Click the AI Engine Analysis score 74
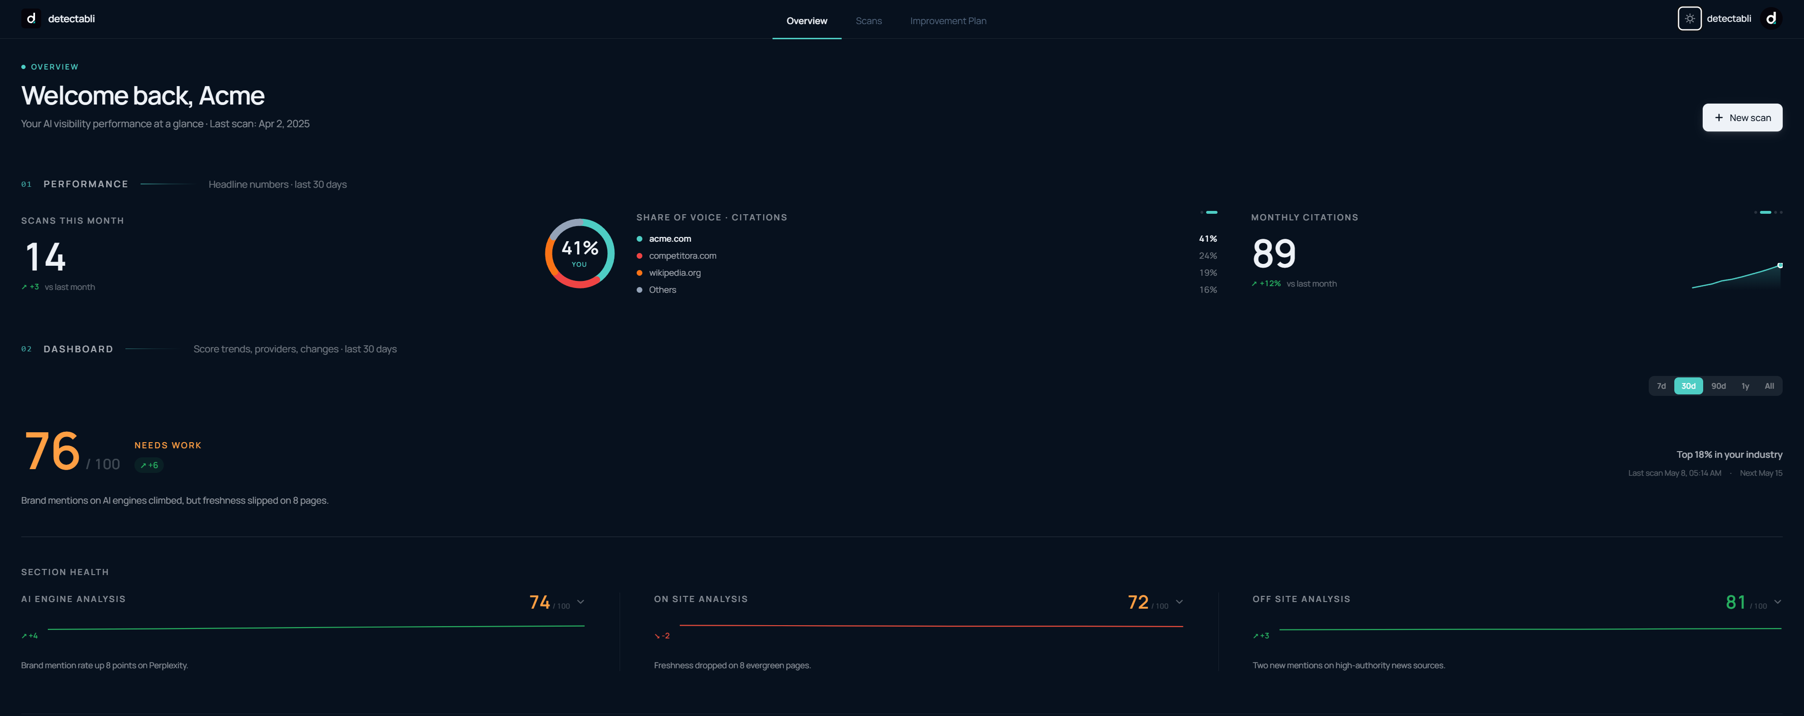The width and height of the screenshot is (1804, 716). pyautogui.click(x=539, y=602)
